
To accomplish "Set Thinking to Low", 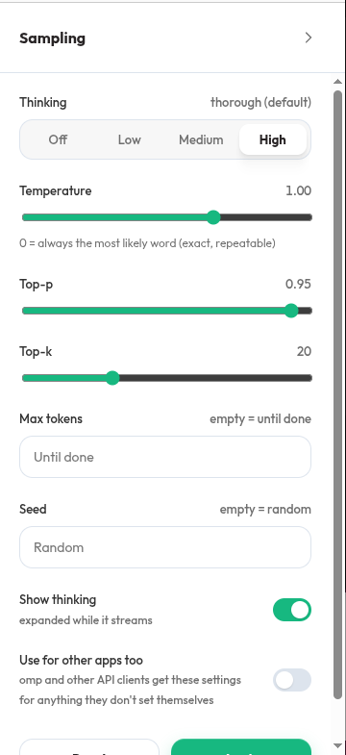I will pyautogui.click(x=130, y=139).
